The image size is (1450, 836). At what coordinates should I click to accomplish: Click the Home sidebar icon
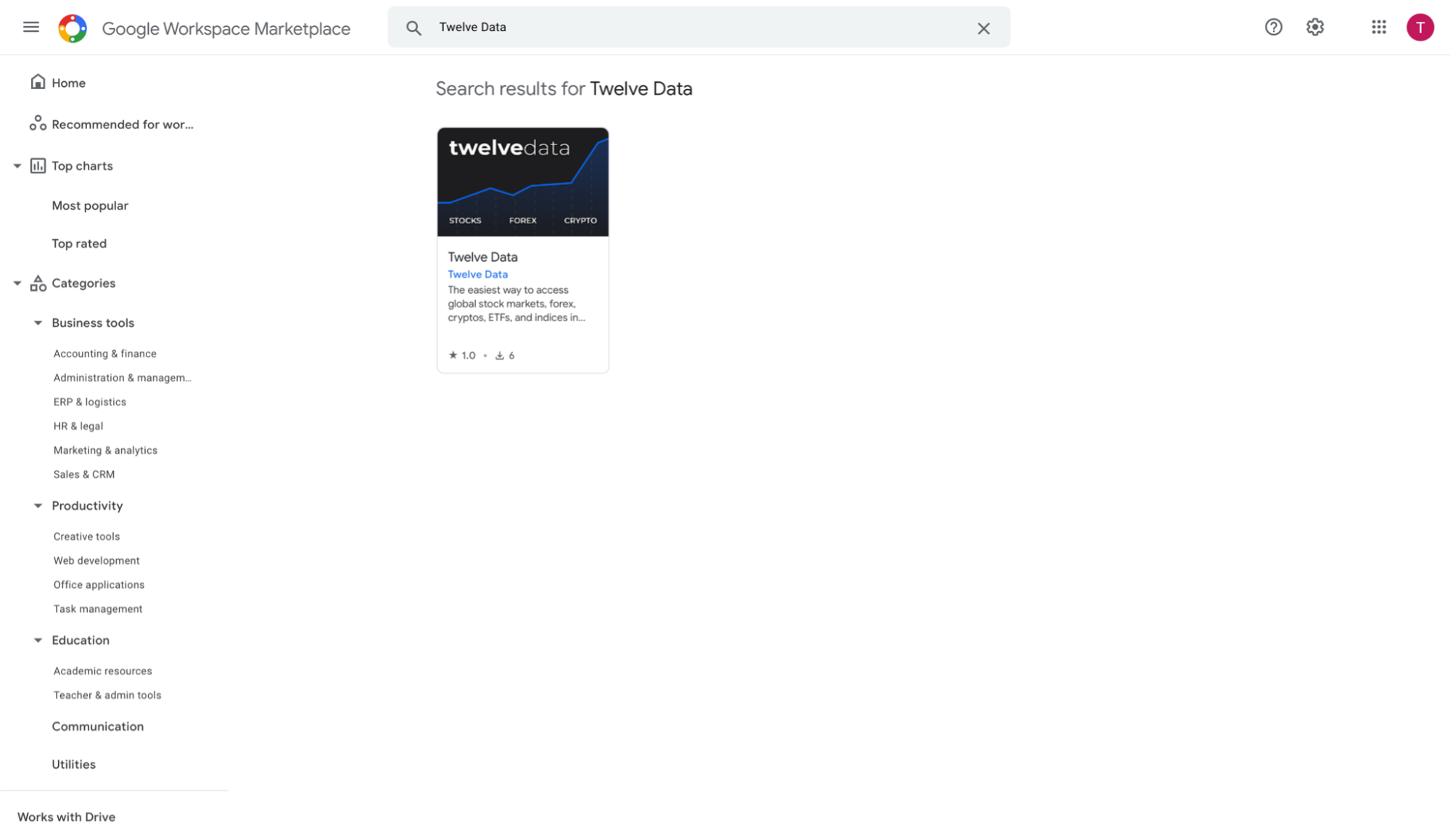tap(38, 82)
